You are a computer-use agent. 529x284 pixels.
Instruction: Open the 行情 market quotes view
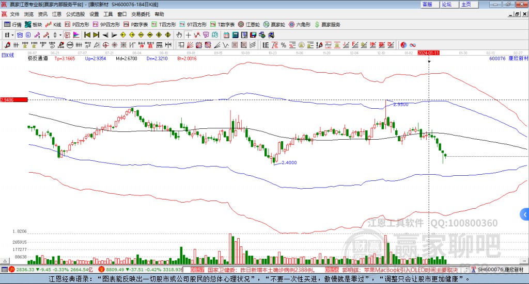click(12, 25)
